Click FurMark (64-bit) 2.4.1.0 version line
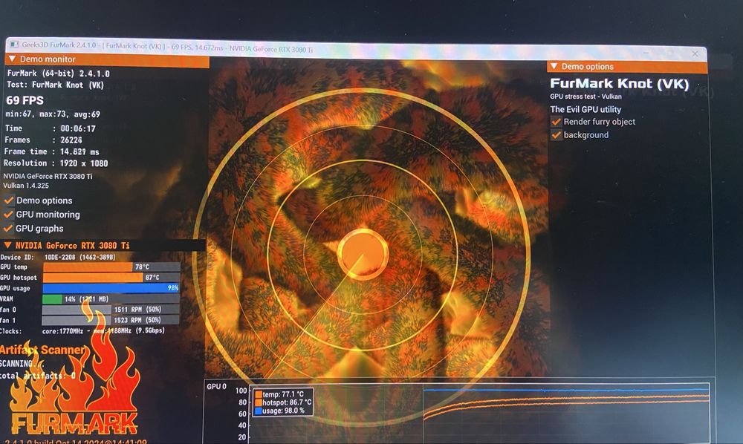This screenshot has height=444, width=743. [58, 74]
